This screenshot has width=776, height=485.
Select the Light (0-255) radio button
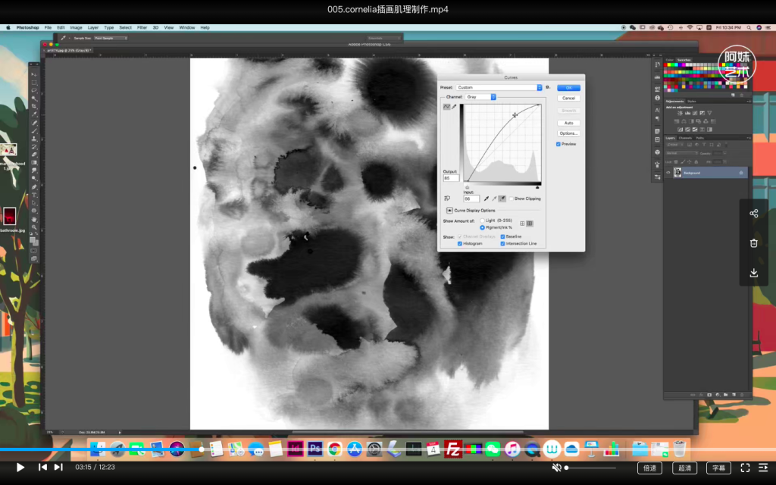coord(482,221)
